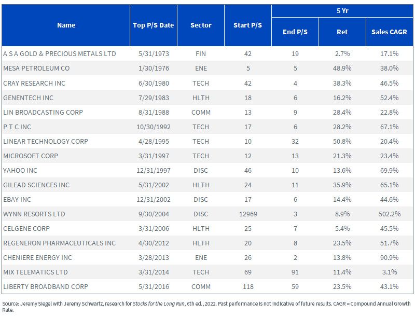This screenshot has width=415, height=317.
Task: Click the Start P/S header cell
Action: click(x=248, y=25)
